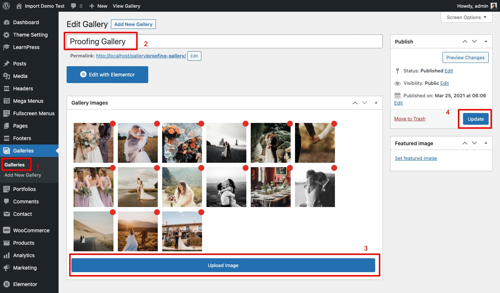Collapse the Gallery Images panel

pyautogui.click(x=376, y=103)
